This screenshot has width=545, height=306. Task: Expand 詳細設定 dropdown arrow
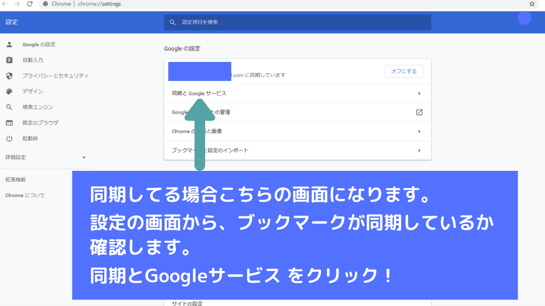(x=84, y=157)
